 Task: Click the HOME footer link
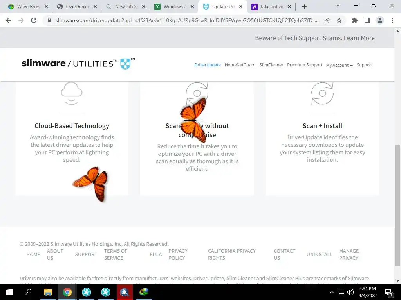point(33,254)
